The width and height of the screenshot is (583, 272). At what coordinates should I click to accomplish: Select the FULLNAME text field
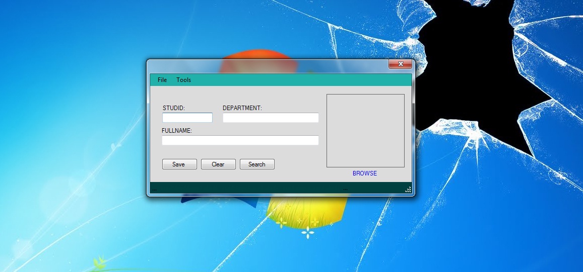(x=240, y=140)
